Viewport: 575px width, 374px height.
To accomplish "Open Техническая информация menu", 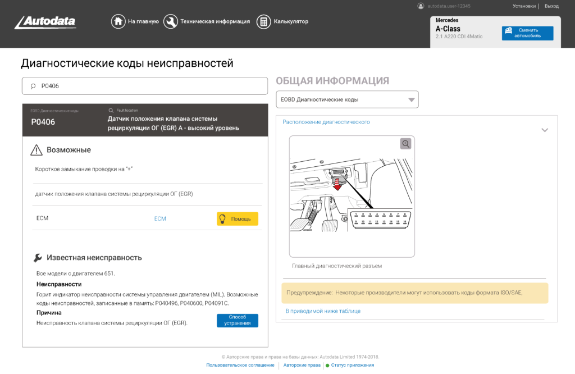I will 215,22.
